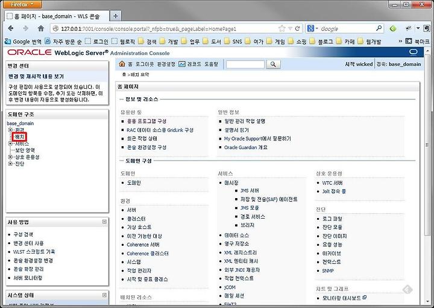The height and width of the screenshot is (308, 434).
Task: Open the 응용 프로그램 구성 link
Action: (x=146, y=121)
